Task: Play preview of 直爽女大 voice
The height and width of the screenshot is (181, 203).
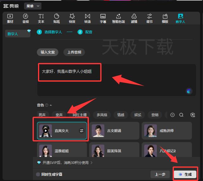Action: click(46, 130)
